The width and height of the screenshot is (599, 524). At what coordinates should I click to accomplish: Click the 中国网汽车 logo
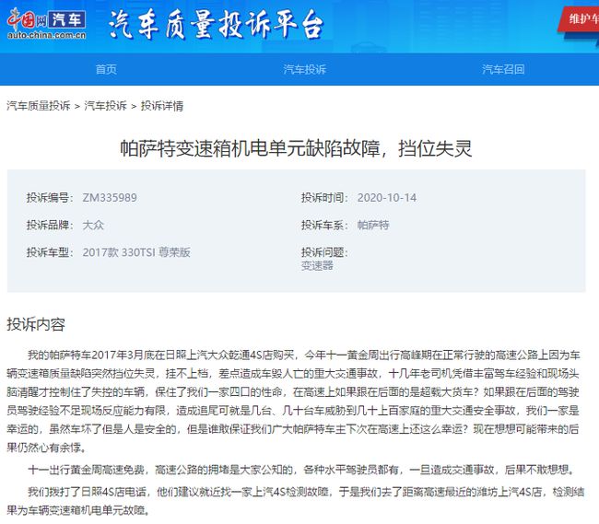coord(46,23)
